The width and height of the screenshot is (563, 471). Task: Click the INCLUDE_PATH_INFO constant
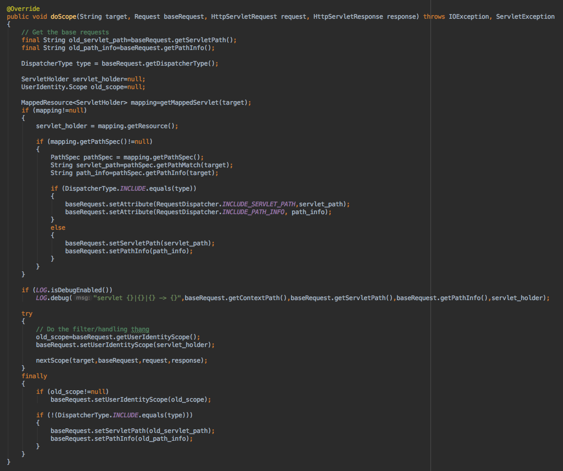tap(254, 212)
